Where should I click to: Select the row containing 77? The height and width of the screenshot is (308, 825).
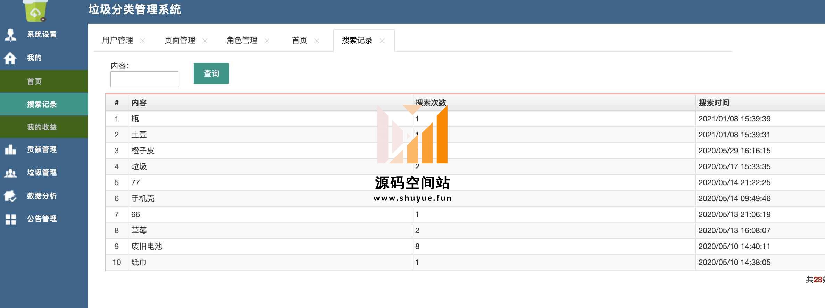(465, 183)
